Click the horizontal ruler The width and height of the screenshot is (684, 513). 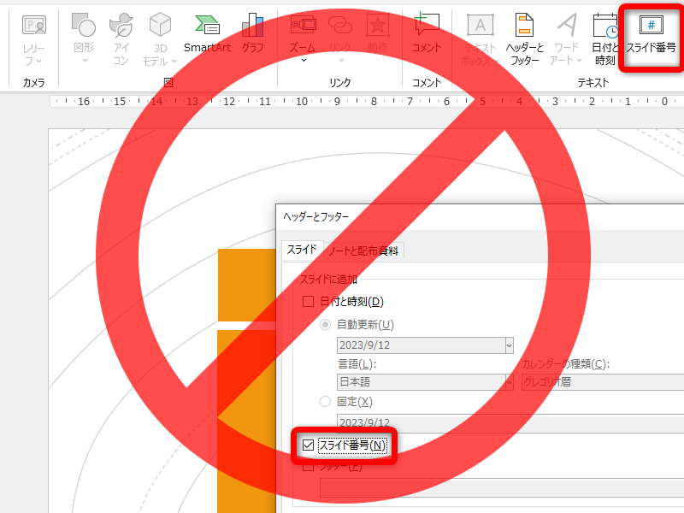click(x=367, y=101)
